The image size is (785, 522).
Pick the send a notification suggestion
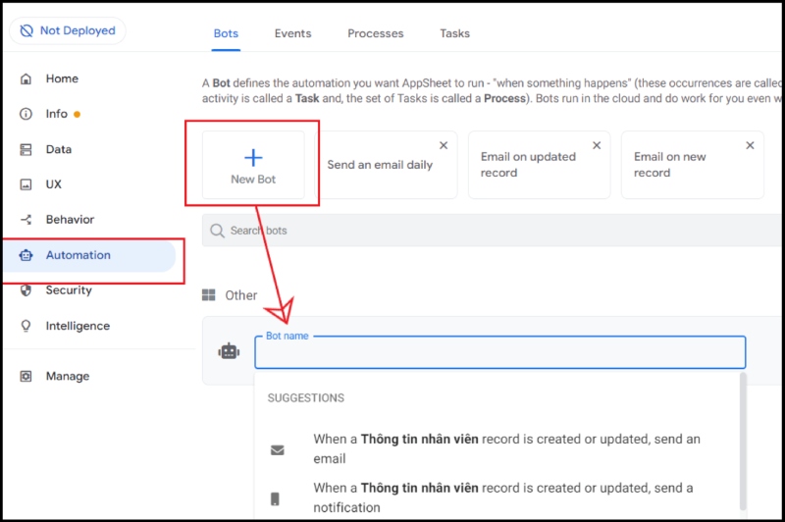coord(503,497)
